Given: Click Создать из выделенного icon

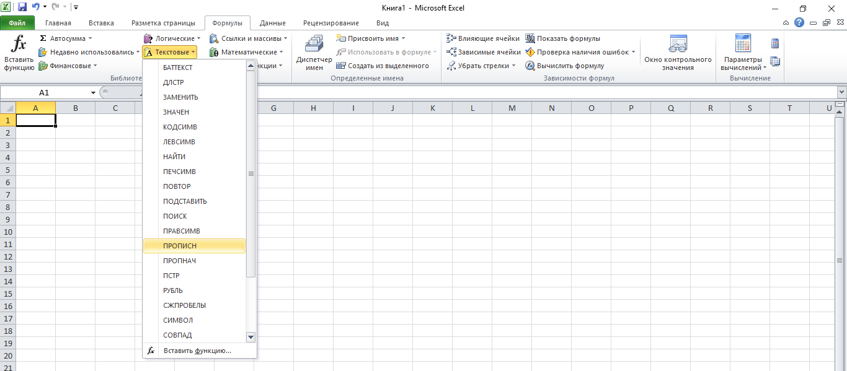Looking at the screenshot, I should click(341, 66).
